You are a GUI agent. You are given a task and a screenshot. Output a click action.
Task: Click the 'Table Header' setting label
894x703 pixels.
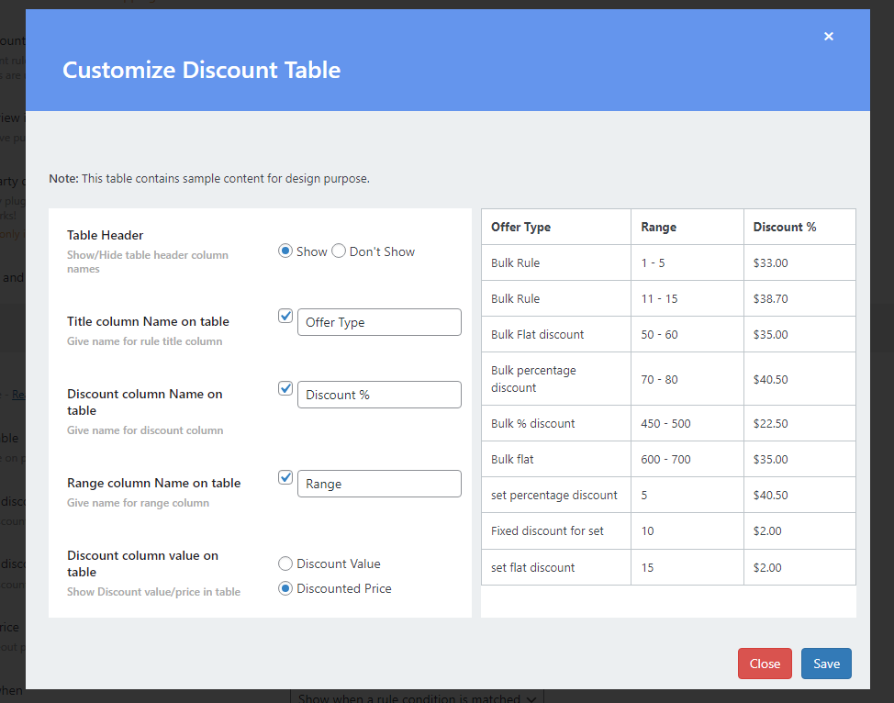coord(105,235)
